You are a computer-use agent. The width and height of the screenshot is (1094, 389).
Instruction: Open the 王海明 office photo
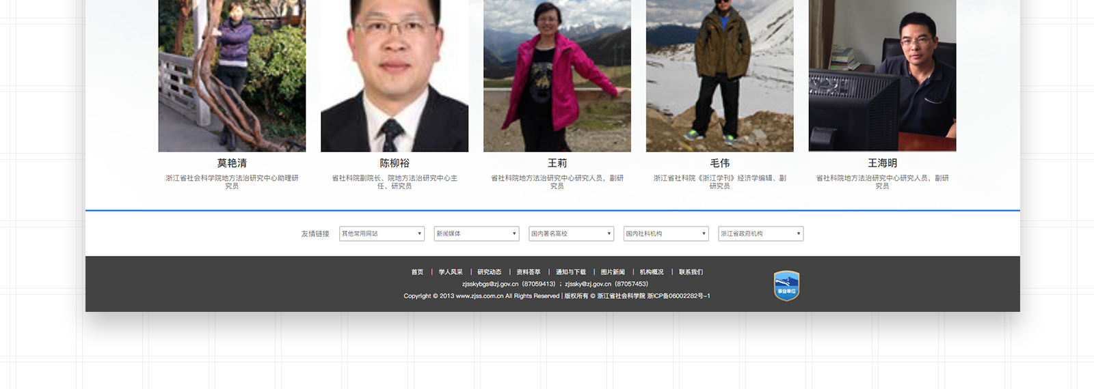(x=882, y=75)
